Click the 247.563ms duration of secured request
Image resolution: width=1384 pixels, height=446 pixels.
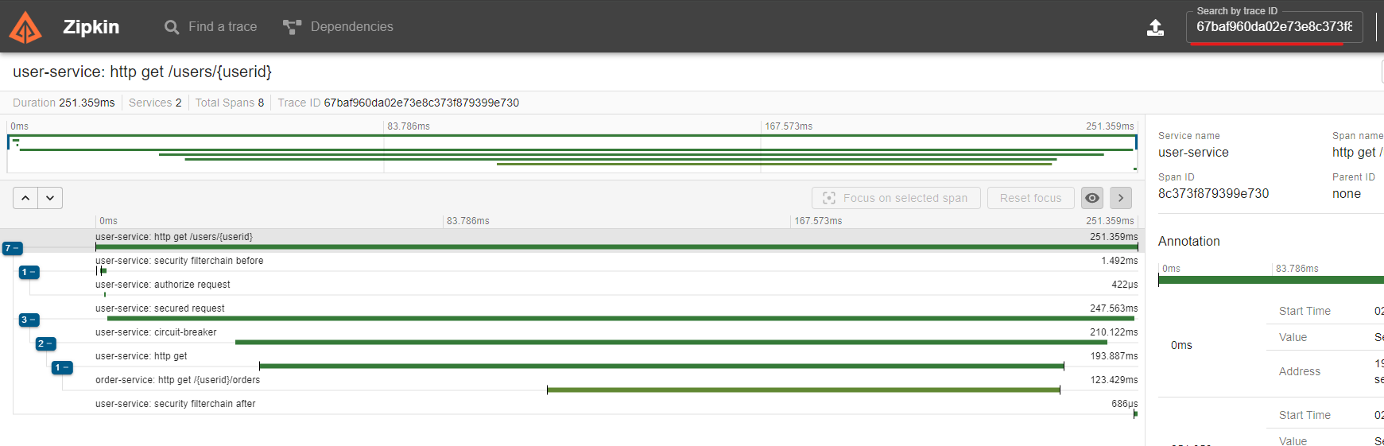point(1113,308)
